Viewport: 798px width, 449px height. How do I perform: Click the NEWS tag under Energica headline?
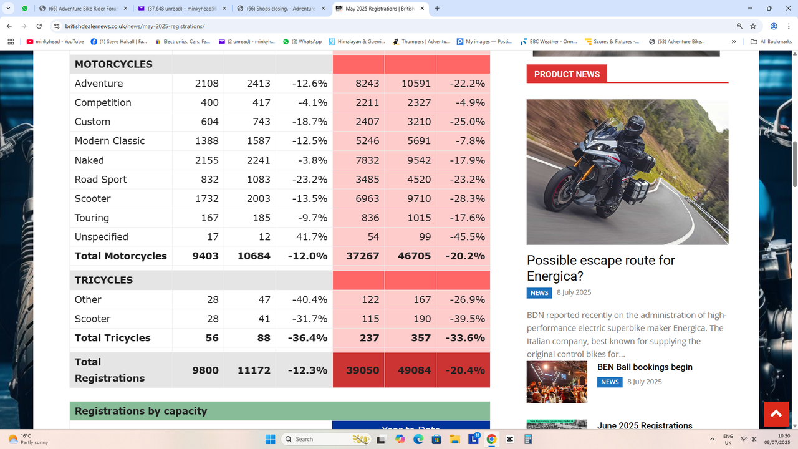click(x=539, y=292)
